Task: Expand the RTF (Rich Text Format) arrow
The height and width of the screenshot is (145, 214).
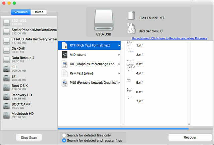Action: pos(119,45)
